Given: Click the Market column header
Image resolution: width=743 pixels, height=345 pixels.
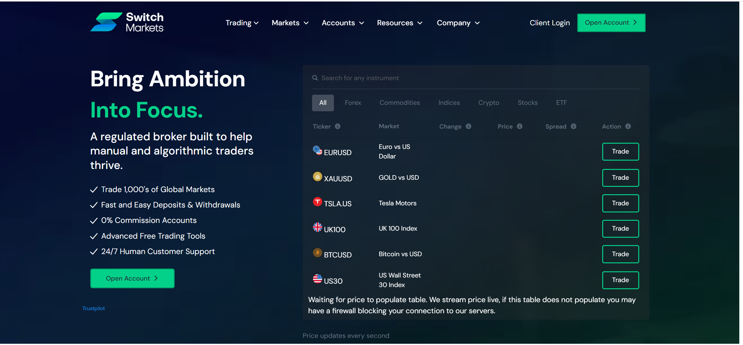Looking at the screenshot, I should [x=389, y=126].
